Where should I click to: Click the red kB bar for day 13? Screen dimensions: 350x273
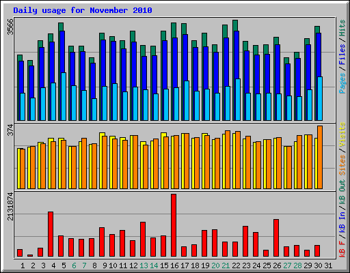pyautogui.click(x=143, y=240)
